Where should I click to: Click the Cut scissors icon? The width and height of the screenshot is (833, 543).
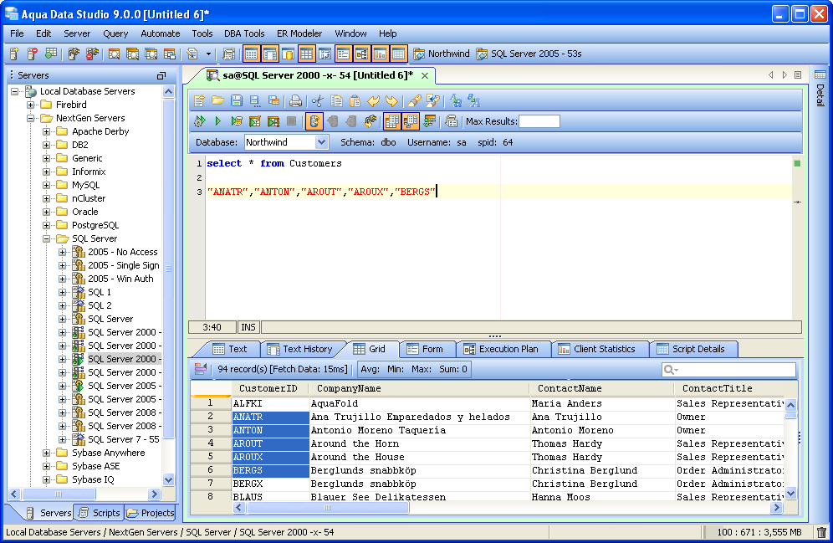318,101
